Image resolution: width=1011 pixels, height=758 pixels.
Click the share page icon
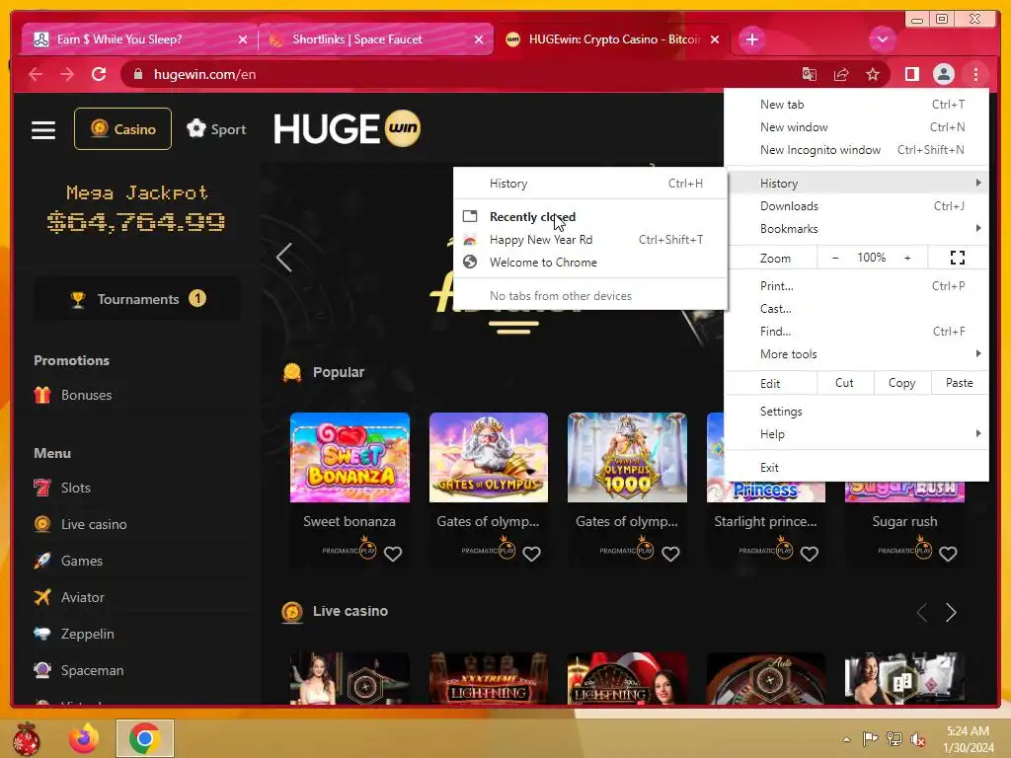pos(841,75)
